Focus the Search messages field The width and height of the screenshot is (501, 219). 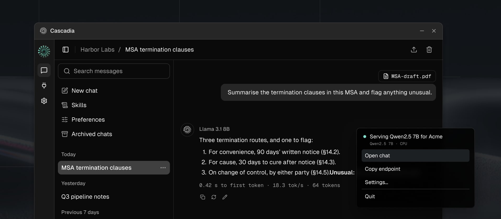[x=114, y=71]
